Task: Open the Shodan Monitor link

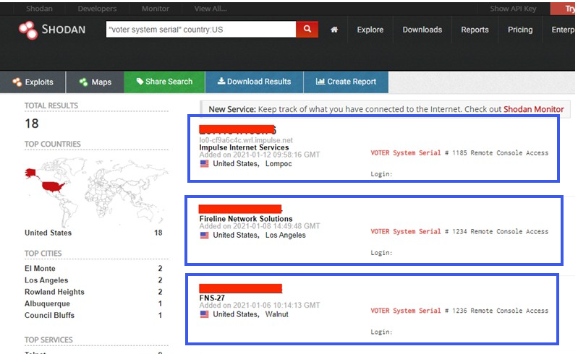Action: [533, 109]
